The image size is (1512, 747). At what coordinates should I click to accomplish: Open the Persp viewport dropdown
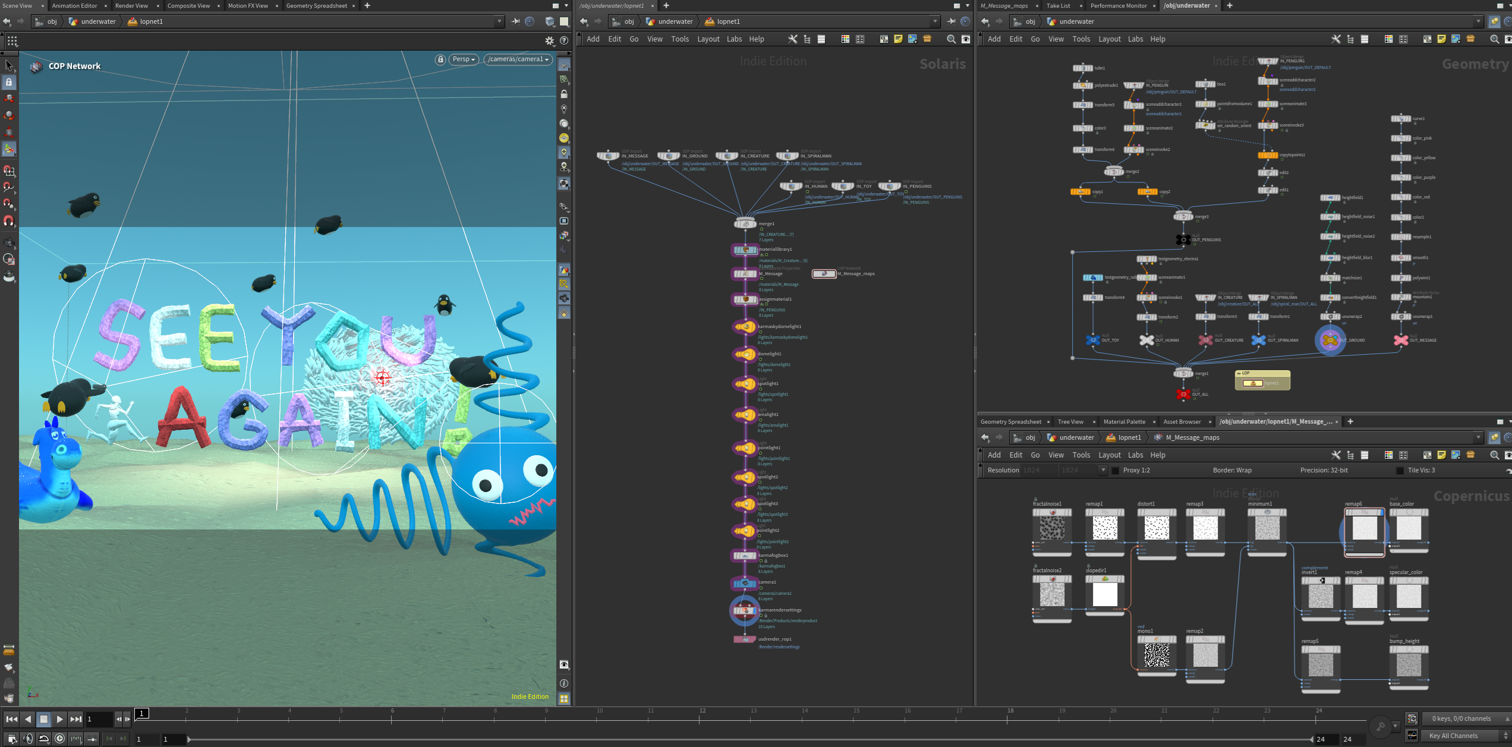coord(463,59)
